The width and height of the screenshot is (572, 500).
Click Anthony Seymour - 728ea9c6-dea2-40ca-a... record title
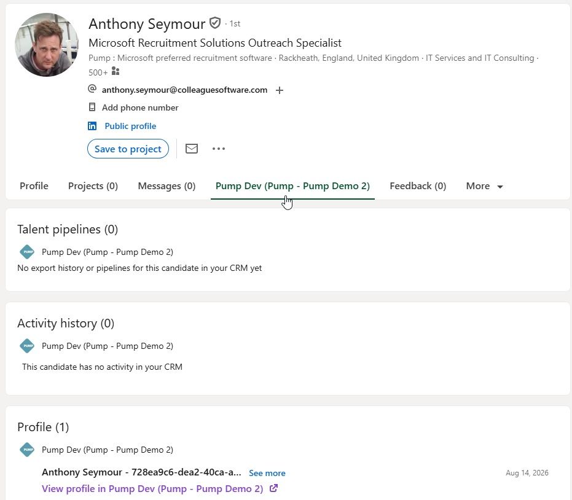(141, 472)
